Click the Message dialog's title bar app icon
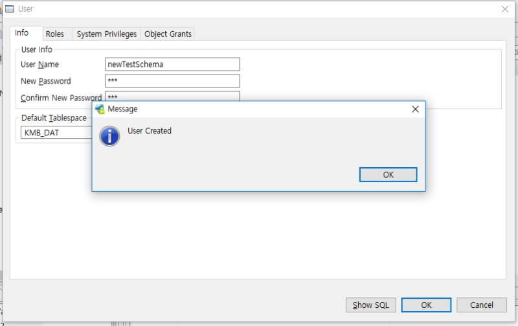The width and height of the screenshot is (518, 326). [100, 109]
